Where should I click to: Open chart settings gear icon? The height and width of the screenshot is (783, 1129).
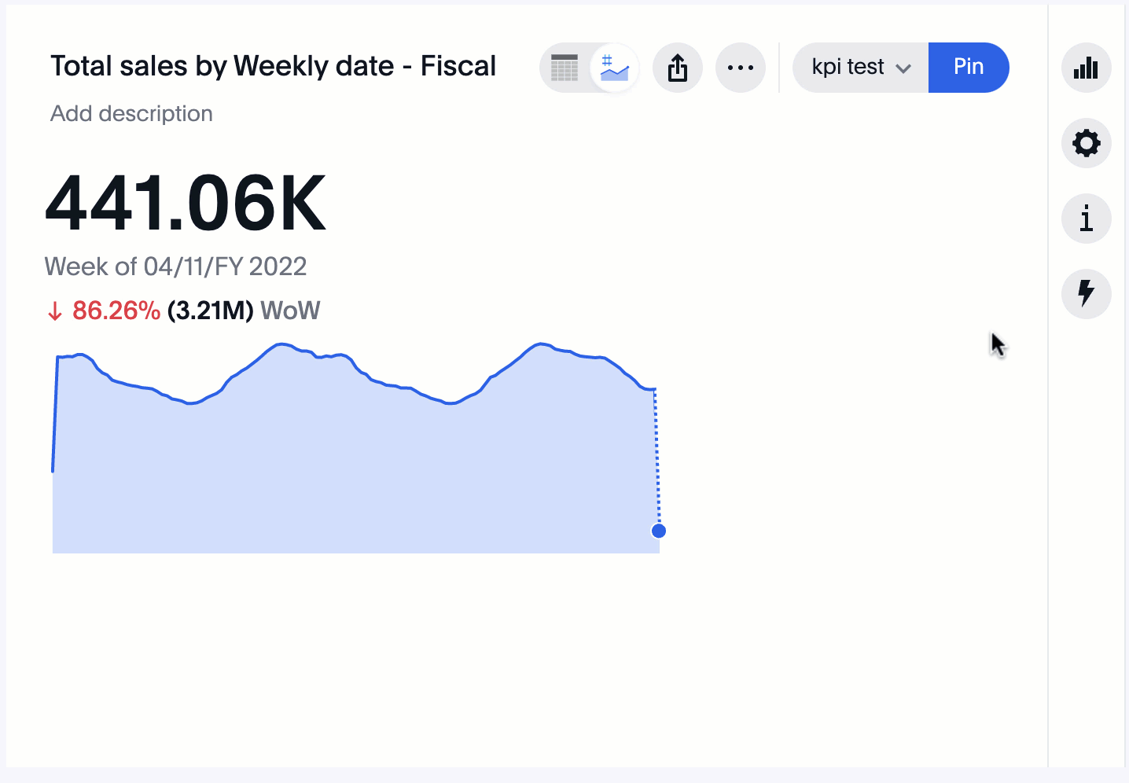(x=1086, y=143)
